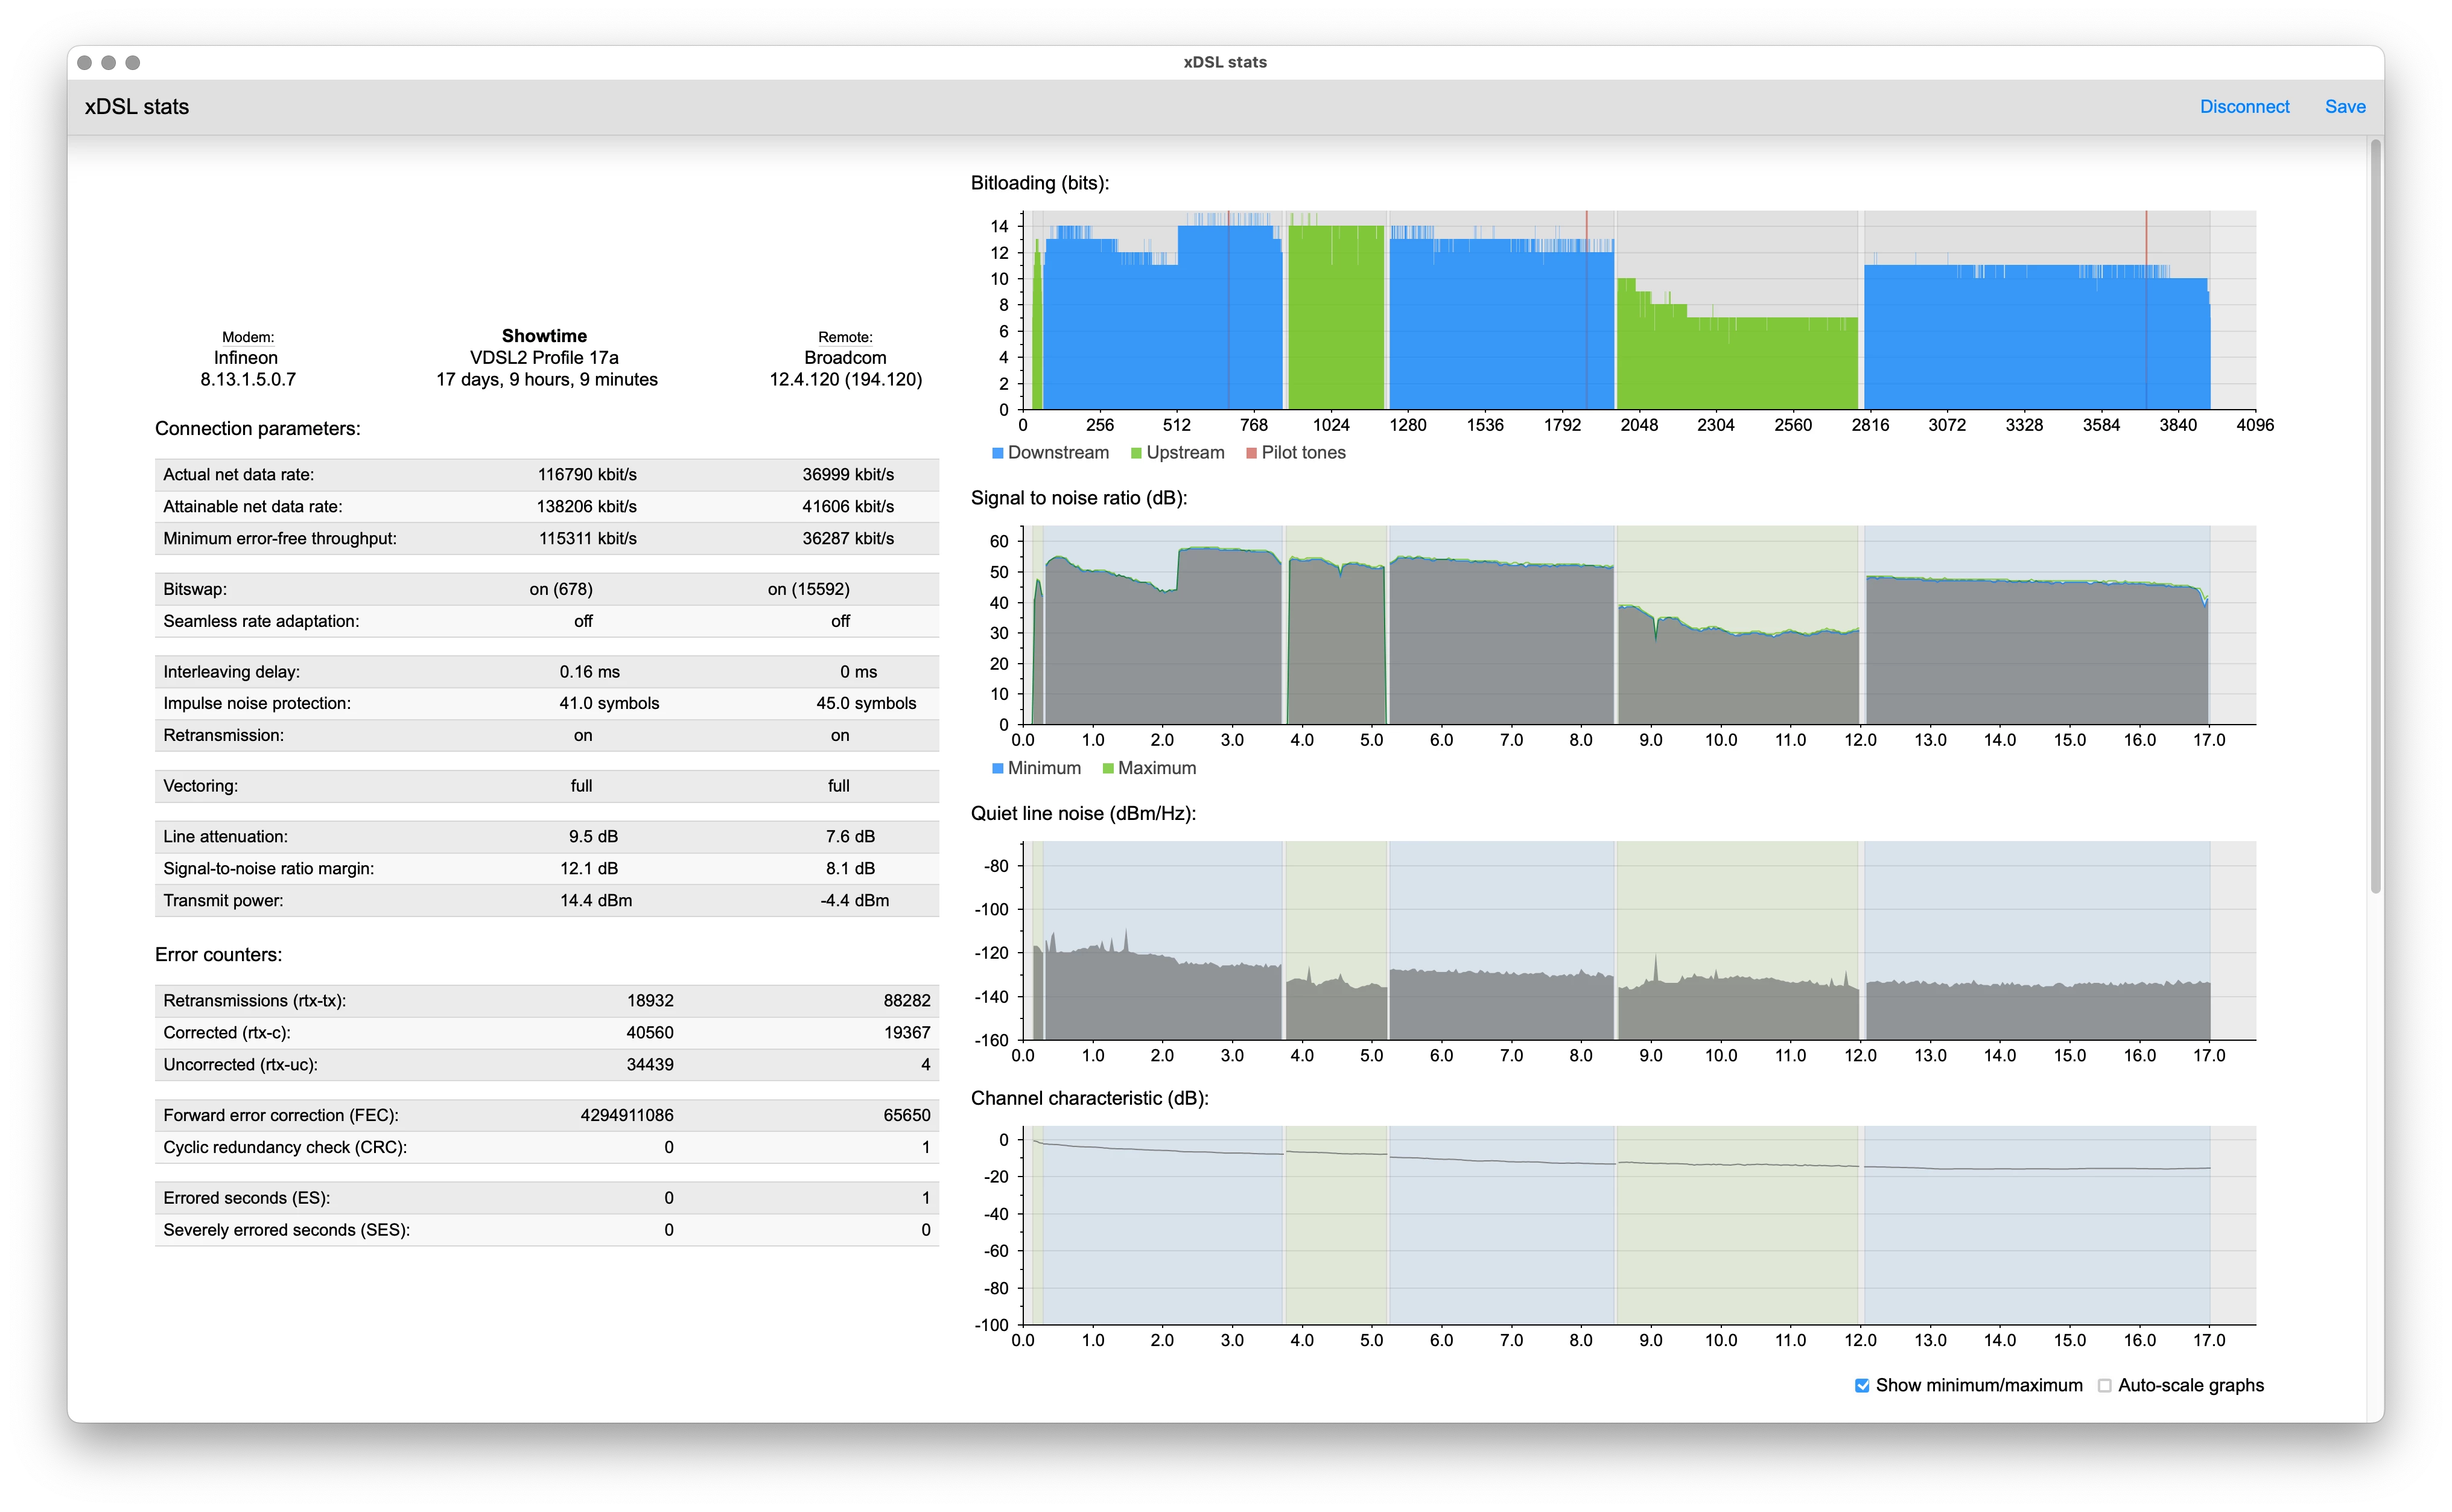Click the Showtime status heading

pos(544,336)
